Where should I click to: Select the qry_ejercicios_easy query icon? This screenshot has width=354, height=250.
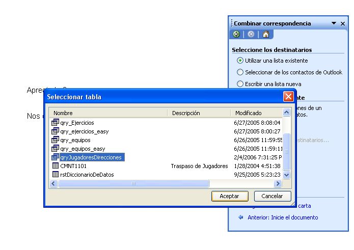(56, 131)
